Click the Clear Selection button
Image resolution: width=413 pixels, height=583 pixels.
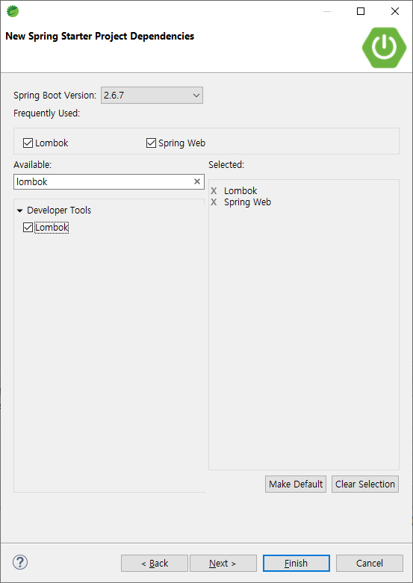(x=365, y=484)
